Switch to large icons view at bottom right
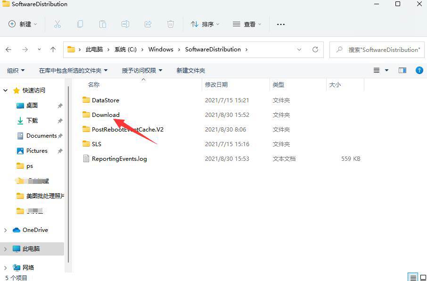 click(x=422, y=277)
